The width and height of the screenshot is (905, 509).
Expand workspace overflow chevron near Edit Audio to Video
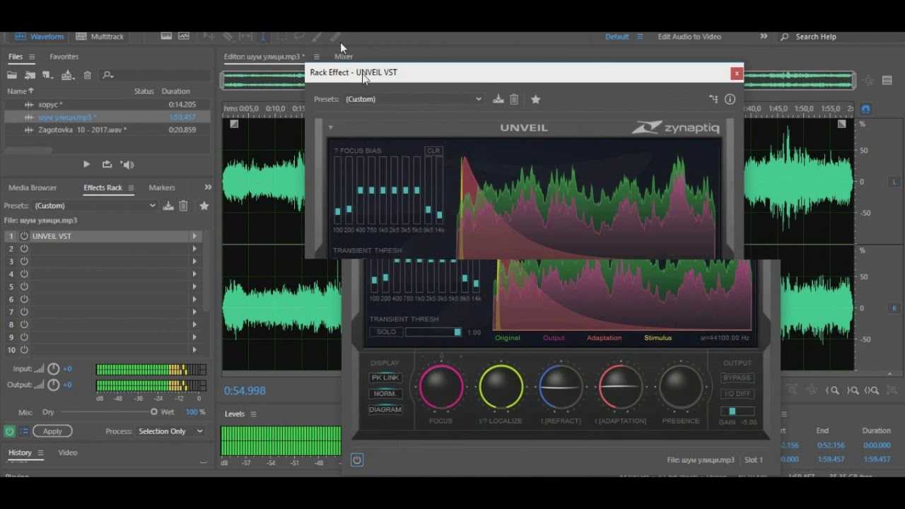764,36
